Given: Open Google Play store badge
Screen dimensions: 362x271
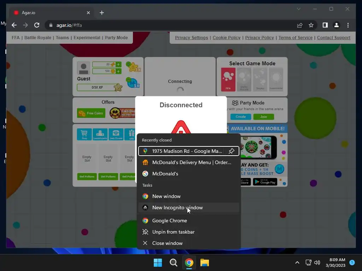Looking at the screenshot, I should 265,182.
